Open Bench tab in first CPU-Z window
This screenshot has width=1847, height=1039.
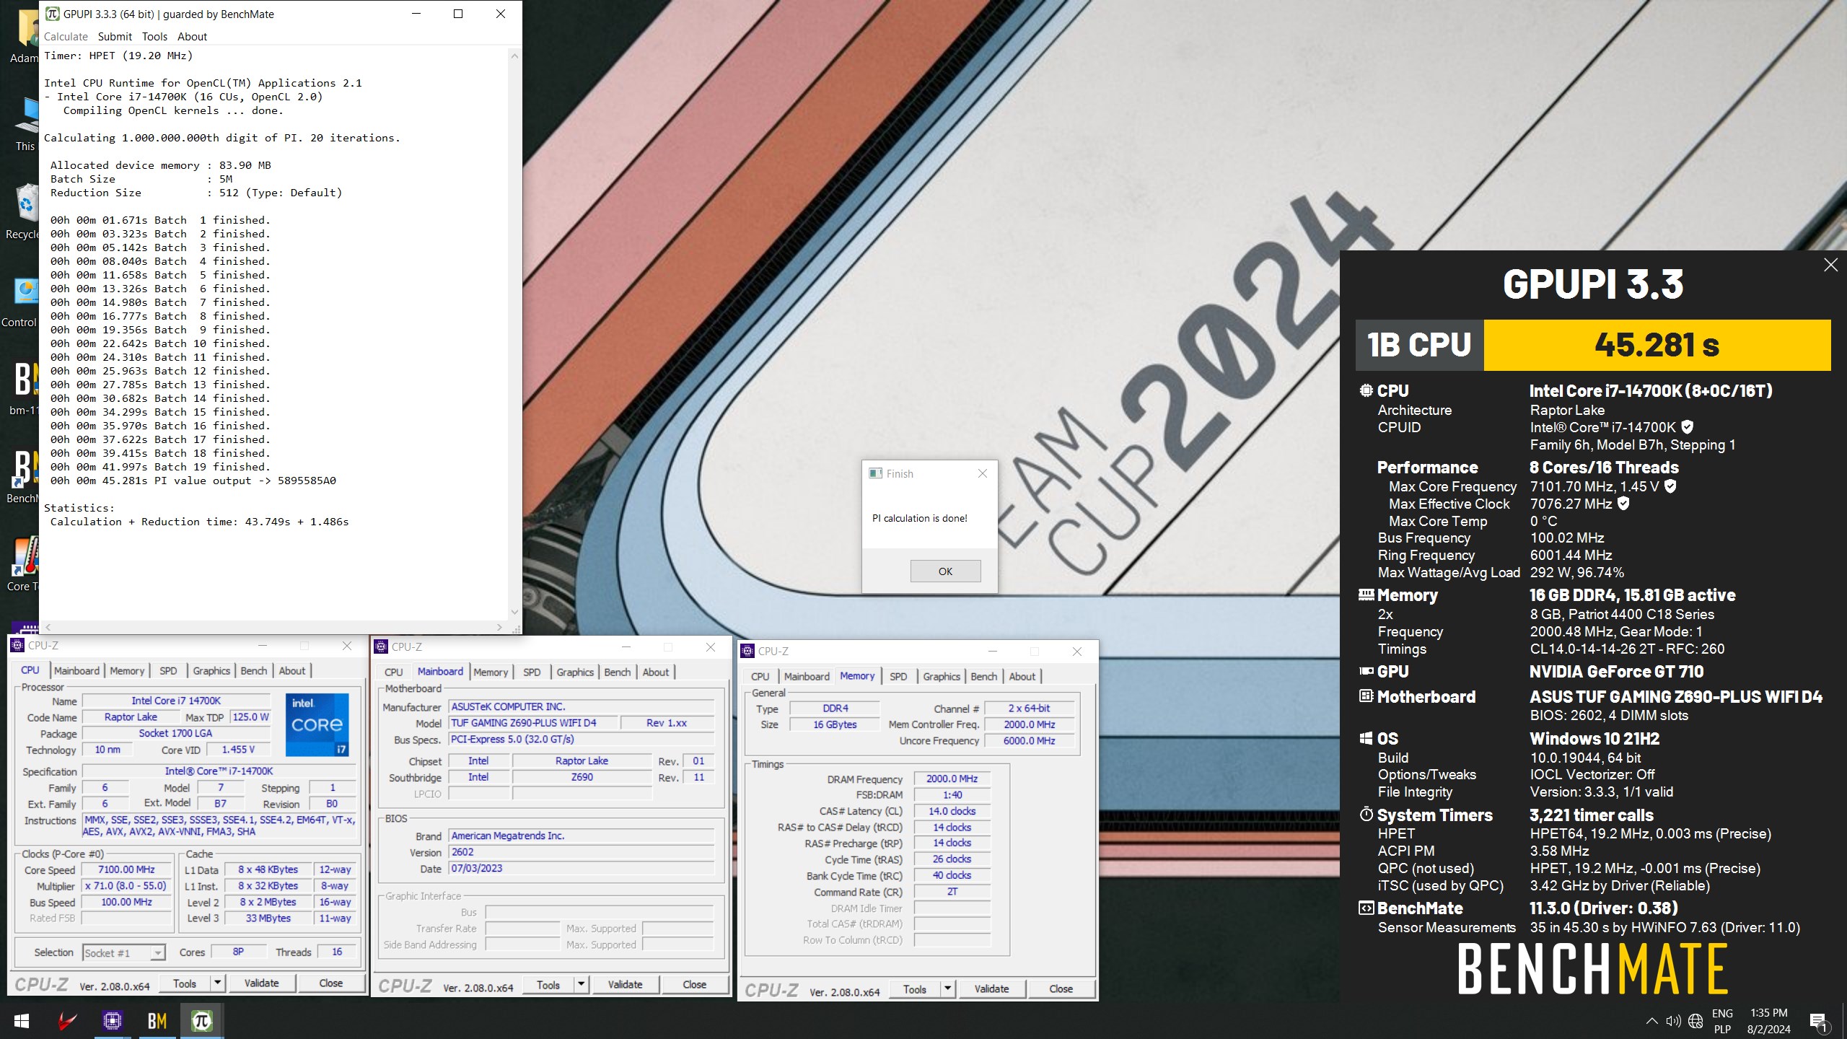[x=254, y=670]
